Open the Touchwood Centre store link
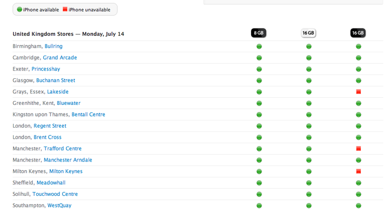Viewport: 387px width, 219px height. click(55, 194)
